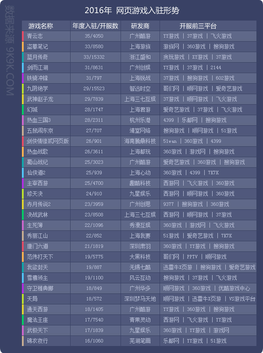Image resolution: width=263 pixels, height=353 pixels.
Task: Click the title 2016年 网页游戏入驻形势
Action: click(132, 11)
